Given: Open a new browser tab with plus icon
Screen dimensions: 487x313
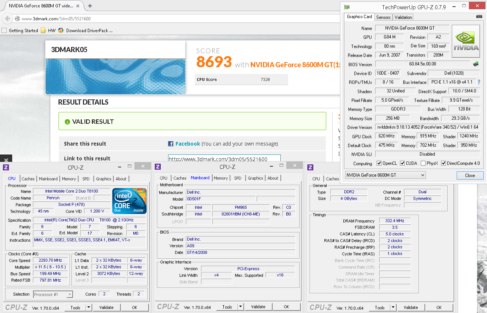Looking at the screenshot, I should pos(90,6).
